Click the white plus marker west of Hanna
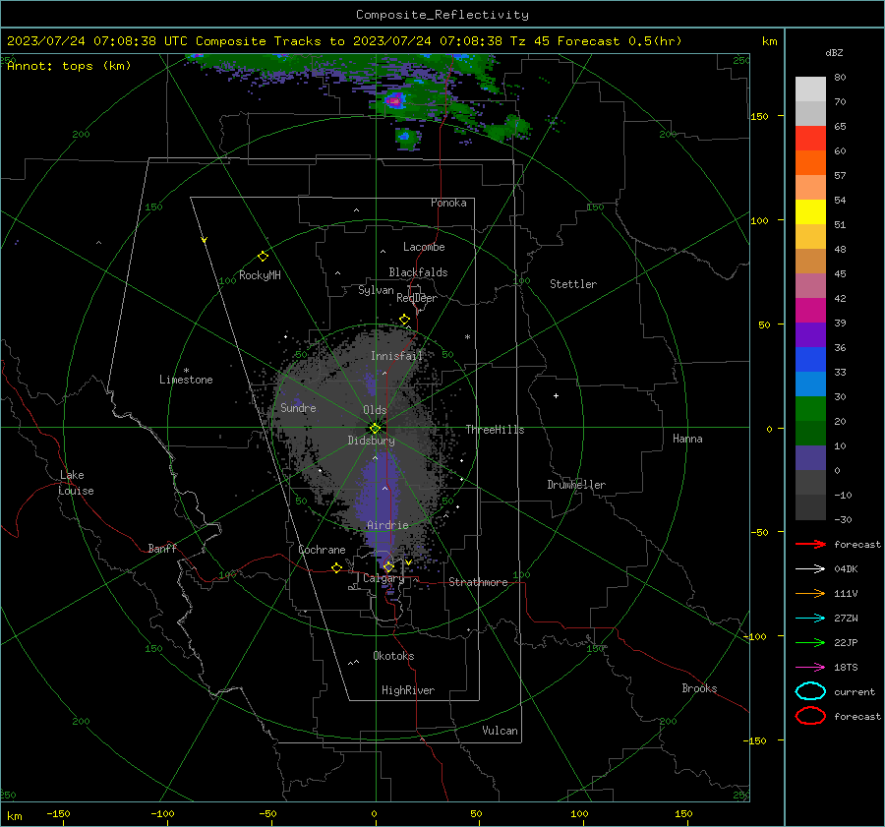Viewport: 885px width, 827px height. click(x=556, y=396)
